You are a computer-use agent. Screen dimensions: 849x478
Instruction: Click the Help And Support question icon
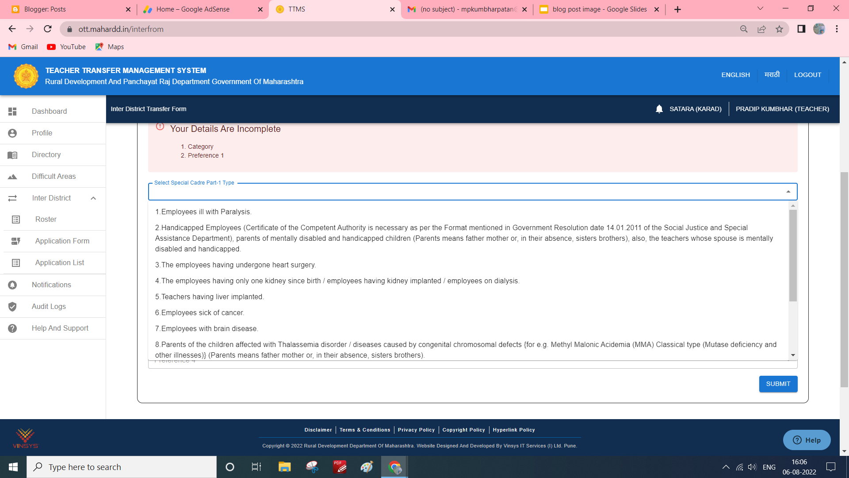click(12, 328)
